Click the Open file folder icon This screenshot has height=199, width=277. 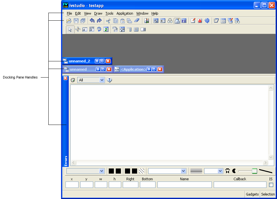point(69,21)
